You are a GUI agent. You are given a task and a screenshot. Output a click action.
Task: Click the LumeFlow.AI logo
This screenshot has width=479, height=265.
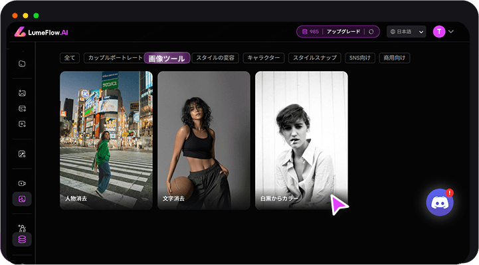pyautogui.click(x=41, y=32)
